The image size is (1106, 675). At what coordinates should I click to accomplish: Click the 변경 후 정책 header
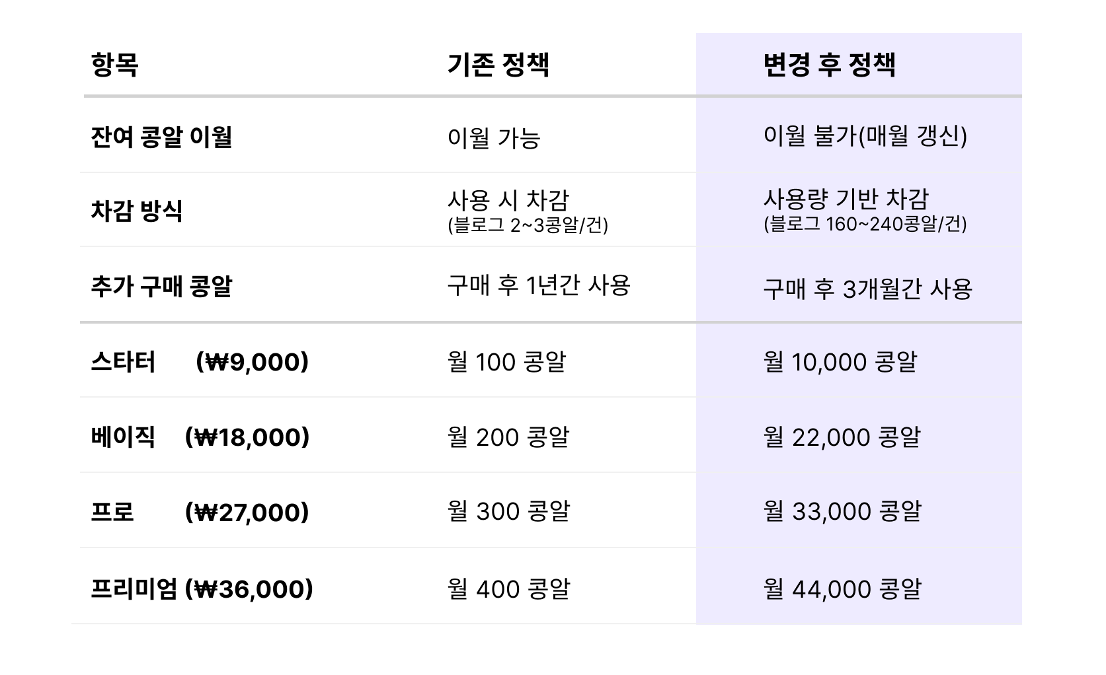pyautogui.click(x=830, y=65)
